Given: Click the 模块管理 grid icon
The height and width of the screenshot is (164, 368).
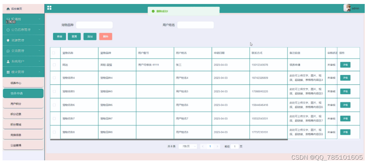Looking at the screenshot, I should click(8, 72).
